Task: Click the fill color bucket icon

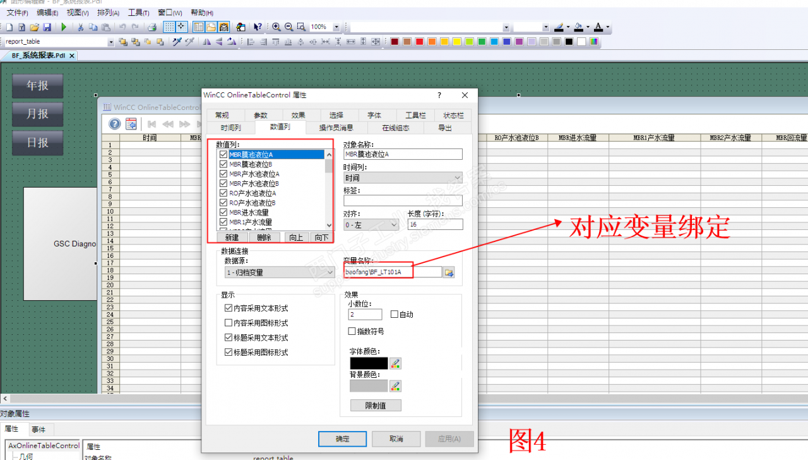Action: (578, 27)
